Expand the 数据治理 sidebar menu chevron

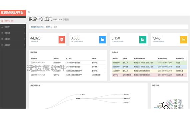24,33
